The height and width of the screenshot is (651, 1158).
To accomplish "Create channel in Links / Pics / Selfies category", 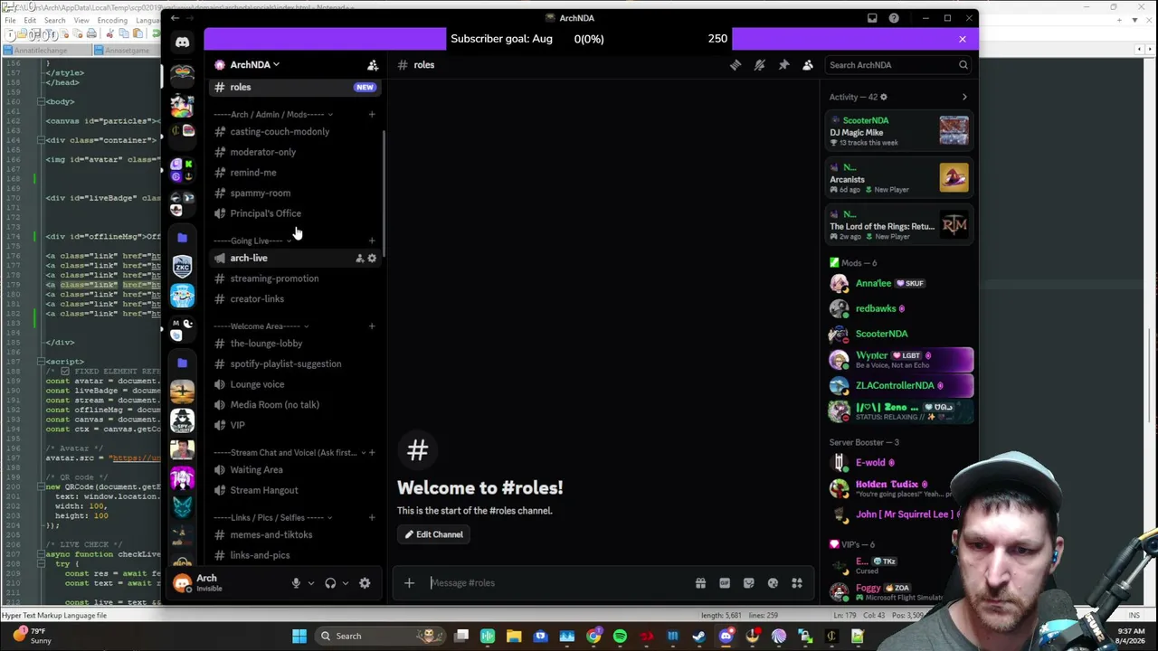I will click(x=372, y=518).
